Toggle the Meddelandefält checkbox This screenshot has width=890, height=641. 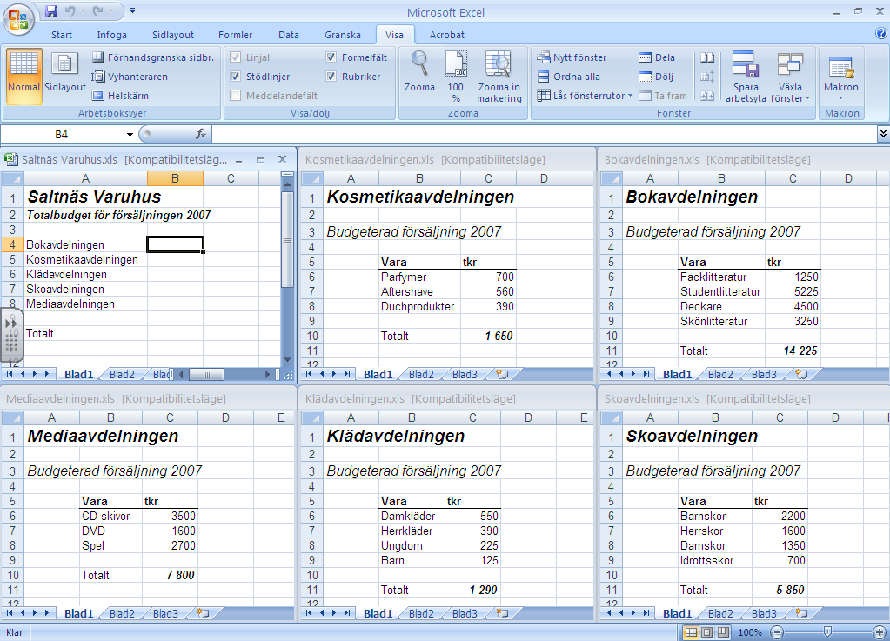tap(236, 96)
